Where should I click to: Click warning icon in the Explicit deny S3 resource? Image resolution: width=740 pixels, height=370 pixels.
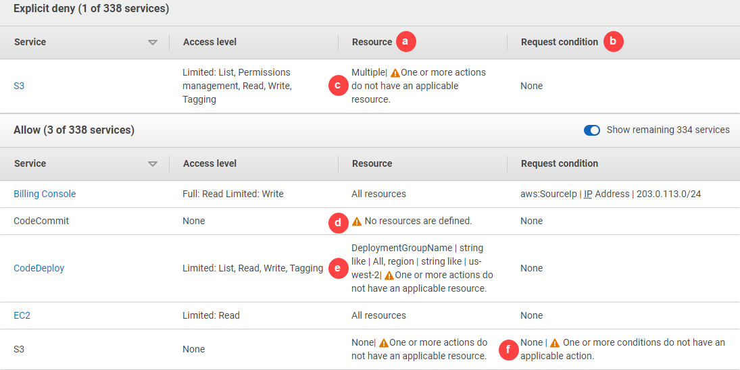(395, 73)
